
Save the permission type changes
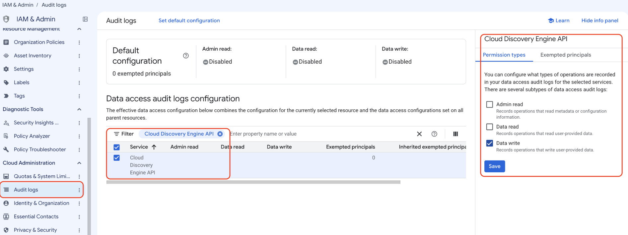pos(494,166)
